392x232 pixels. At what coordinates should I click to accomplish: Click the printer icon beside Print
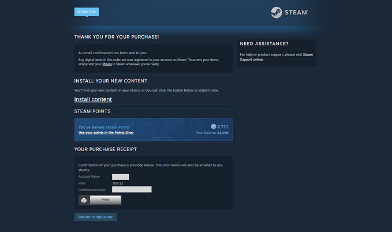(84, 200)
